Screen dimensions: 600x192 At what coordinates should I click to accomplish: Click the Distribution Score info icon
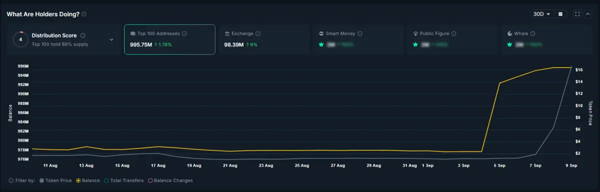(83, 35)
